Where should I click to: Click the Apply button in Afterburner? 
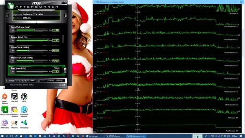[x=43, y=80]
